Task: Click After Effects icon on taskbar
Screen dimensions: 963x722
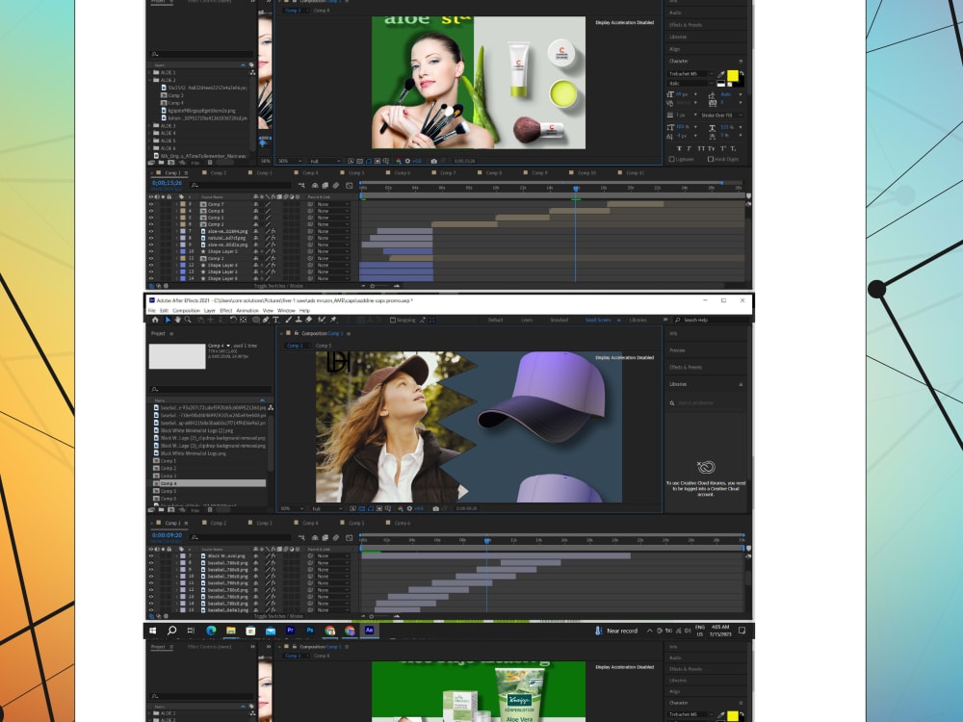Action: click(x=369, y=631)
